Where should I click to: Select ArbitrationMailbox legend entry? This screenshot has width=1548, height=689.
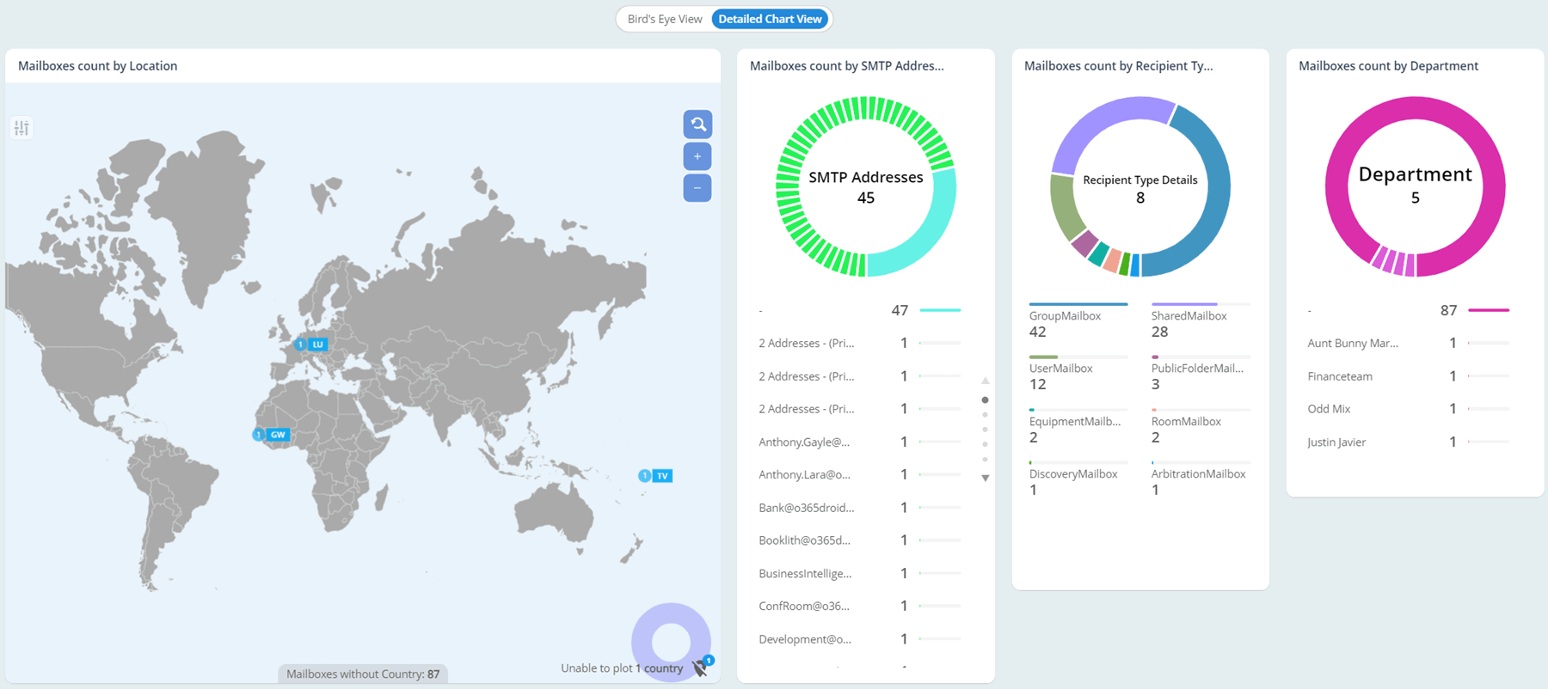[x=1201, y=479]
